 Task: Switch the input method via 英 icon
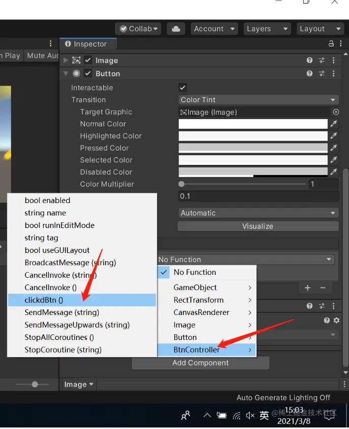click(x=264, y=415)
